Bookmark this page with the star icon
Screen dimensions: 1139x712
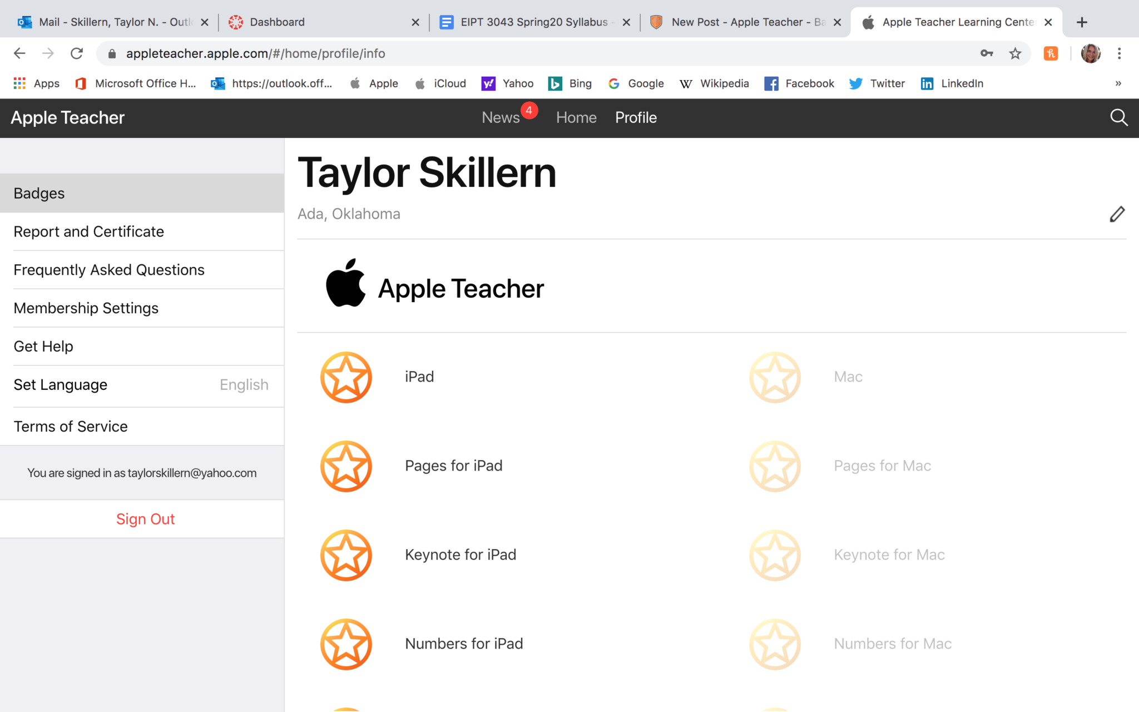pyautogui.click(x=1015, y=53)
